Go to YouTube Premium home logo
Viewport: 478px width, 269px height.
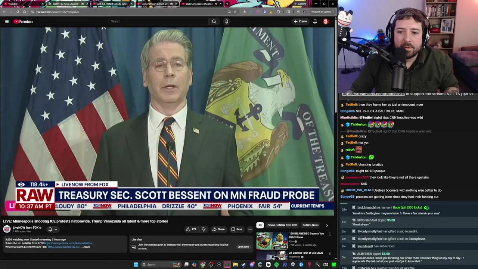[x=23, y=22]
